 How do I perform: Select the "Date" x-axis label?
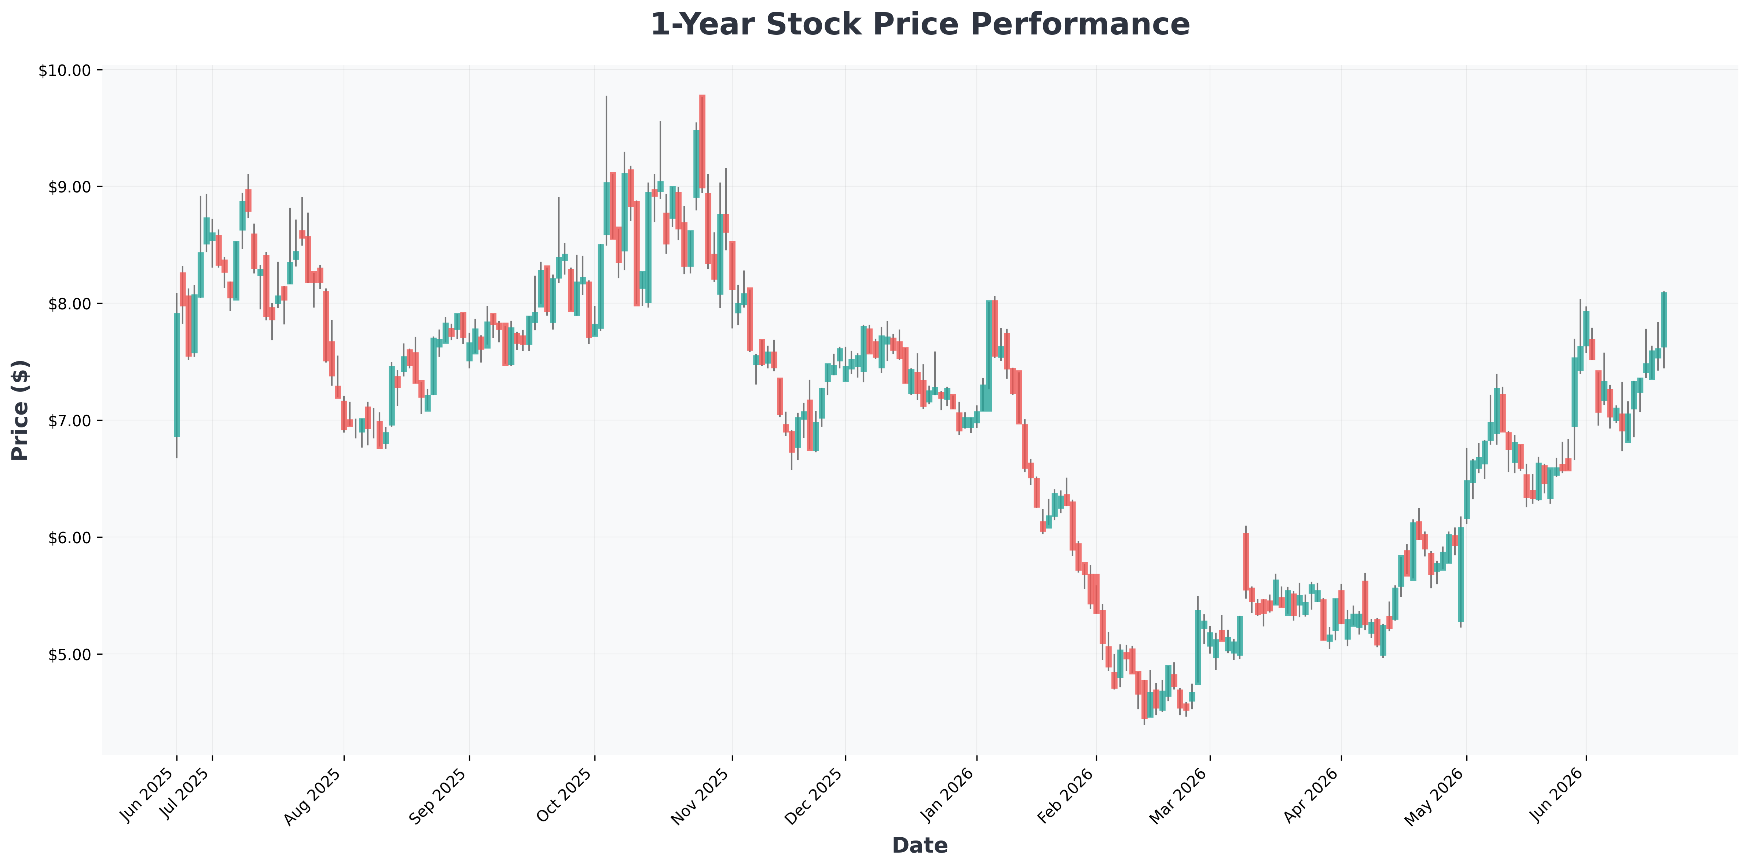click(x=920, y=845)
